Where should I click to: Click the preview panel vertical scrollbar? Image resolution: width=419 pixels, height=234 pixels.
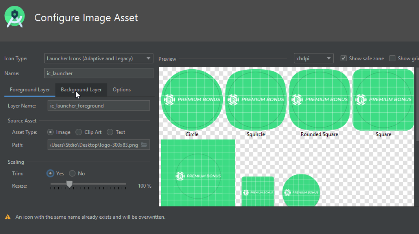point(417,104)
